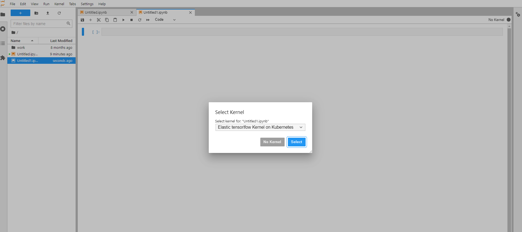Screen dimensions: 522x232
Task: Close the Untitled.ipynb tab
Action: click(132, 13)
